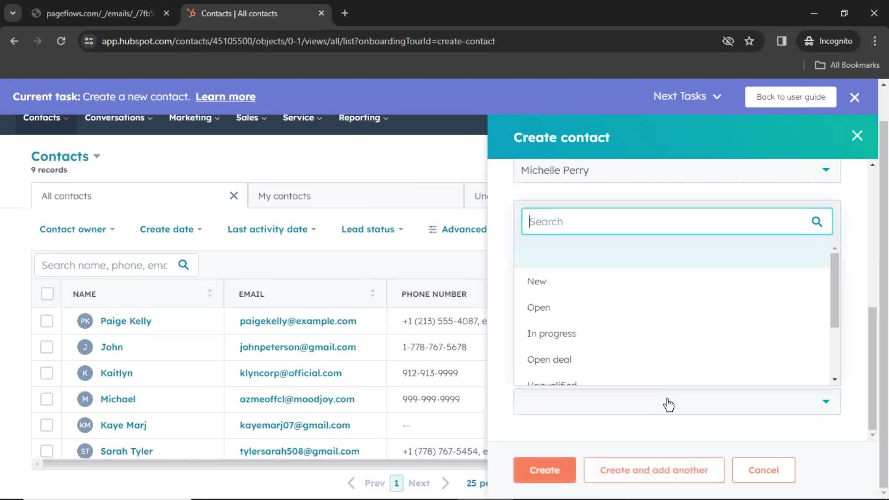This screenshot has height=500, width=889.
Task: Go to next page arrow
Action: click(x=445, y=483)
